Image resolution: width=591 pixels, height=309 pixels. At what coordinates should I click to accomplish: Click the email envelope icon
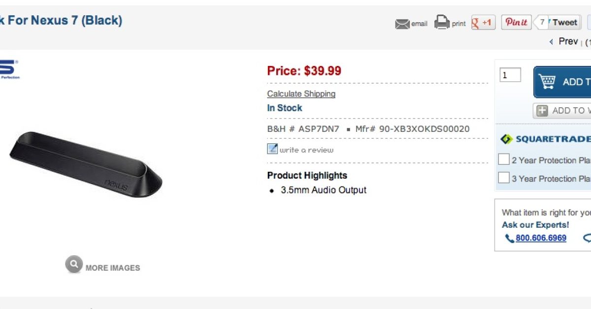point(402,24)
